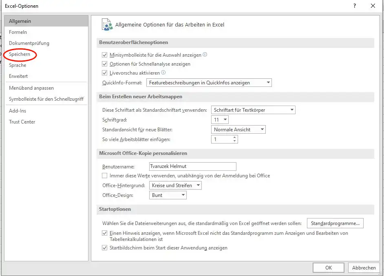Open the QuickInfo-Format dropdown
The height and width of the screenshot is (276, 384).
209,83
